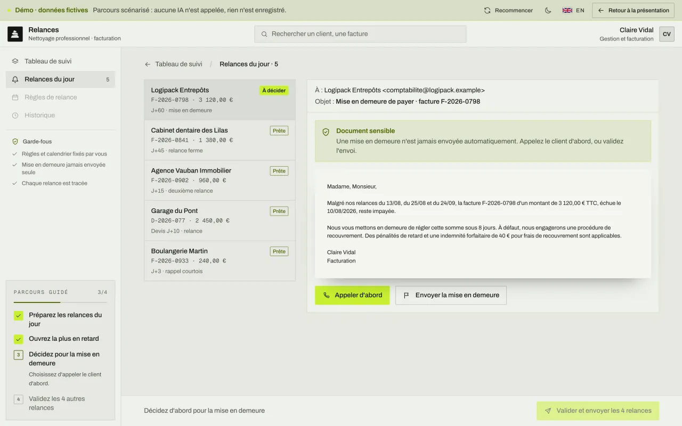682x426 pixels.
Task: Select the Boulangerie Martin row
Action: [220, 261]
